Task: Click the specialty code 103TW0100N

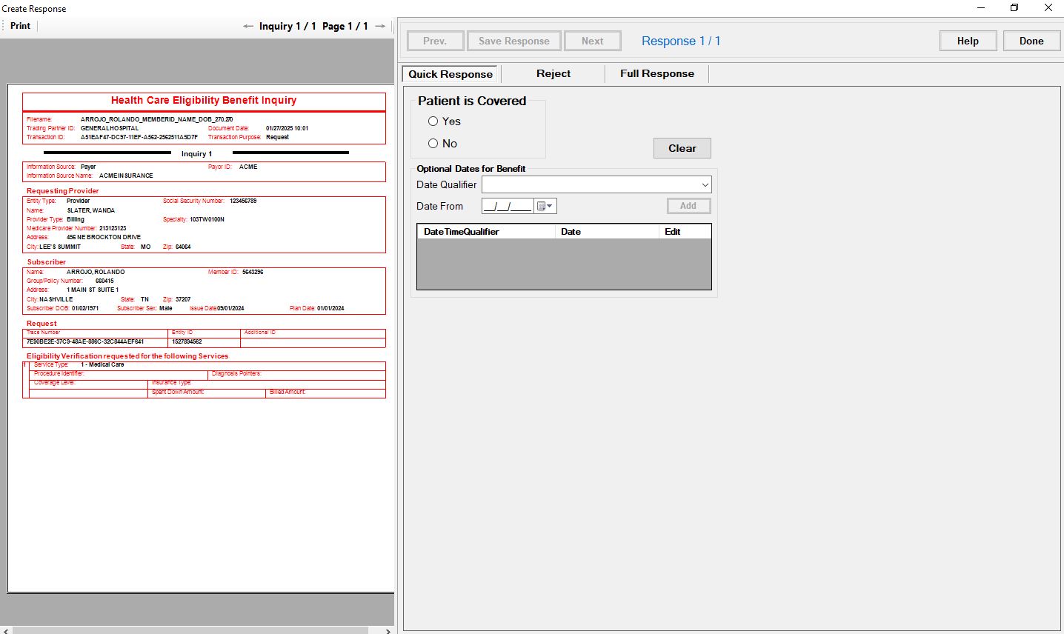Action: (207, 219)
